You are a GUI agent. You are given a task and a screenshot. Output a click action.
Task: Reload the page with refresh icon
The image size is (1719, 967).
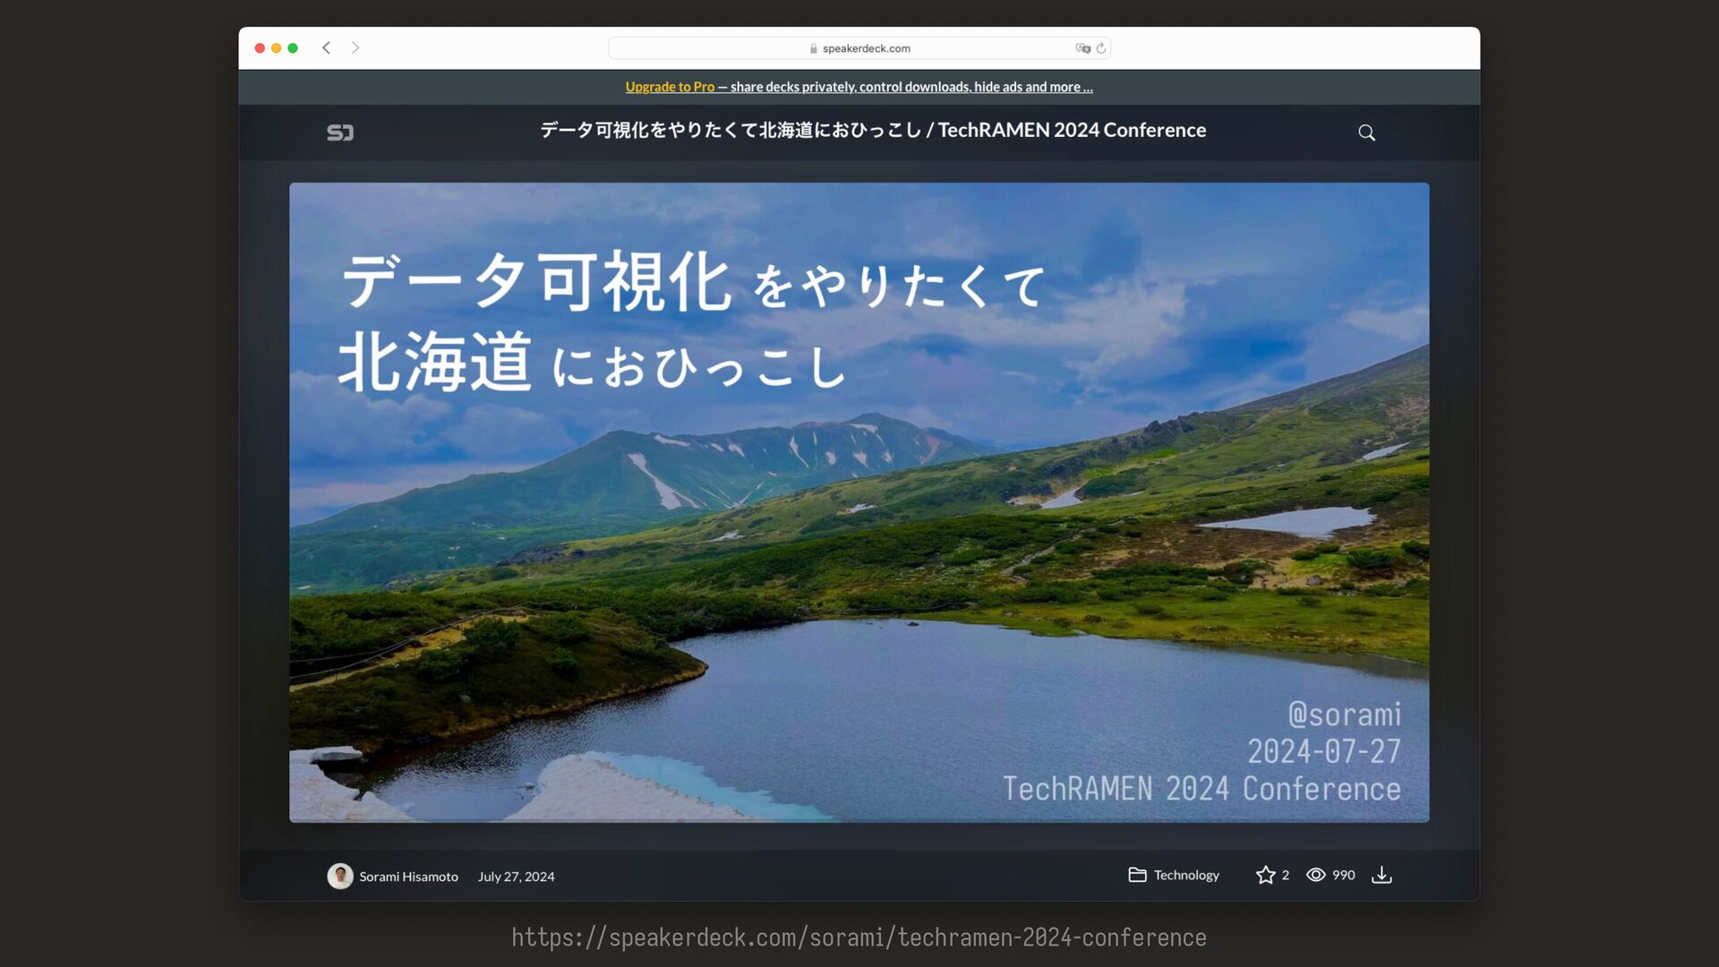coord(1101,48)
